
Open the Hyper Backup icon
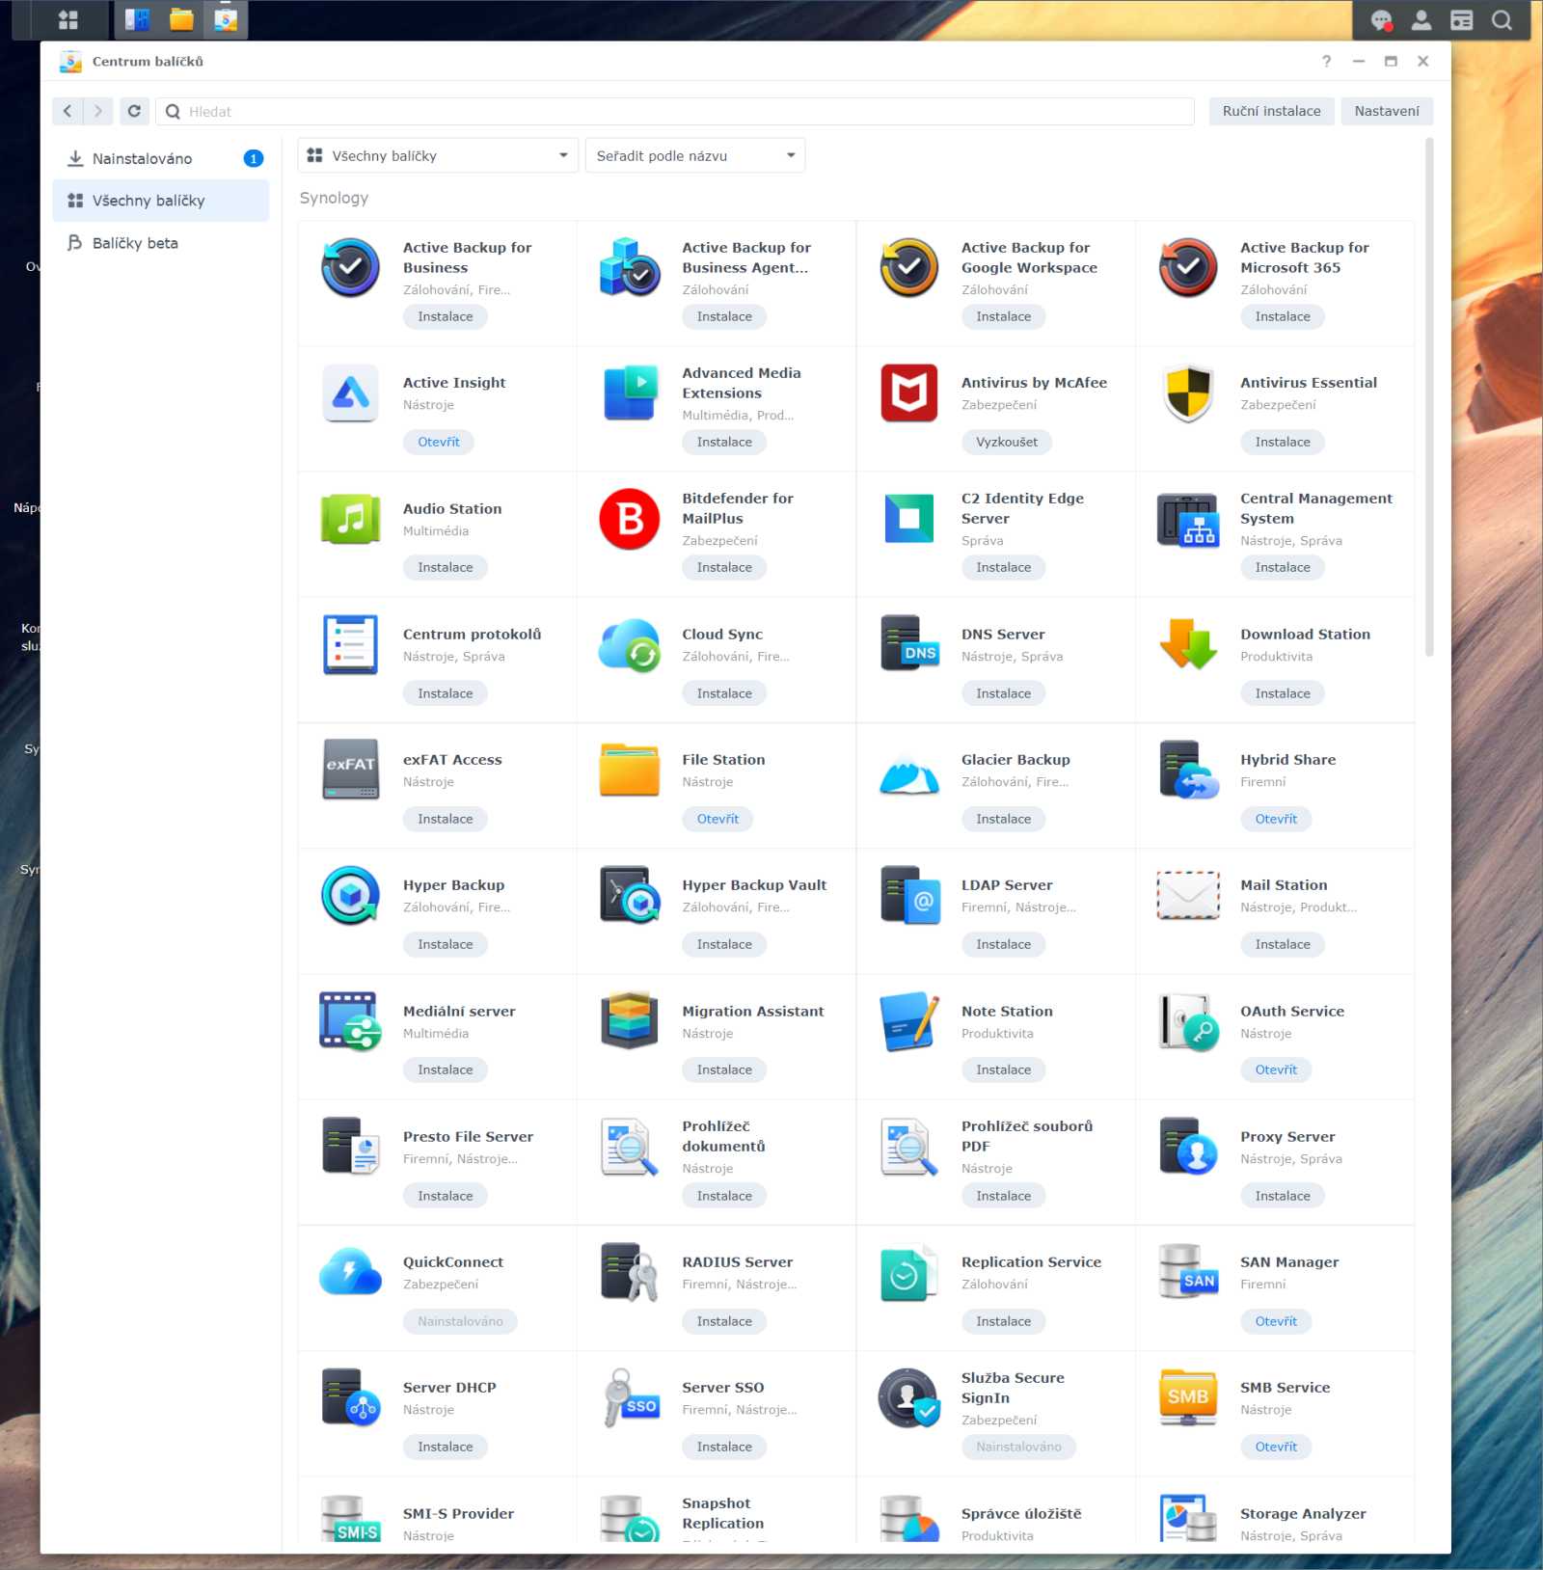pyautogui.click(x=350, y=896)
